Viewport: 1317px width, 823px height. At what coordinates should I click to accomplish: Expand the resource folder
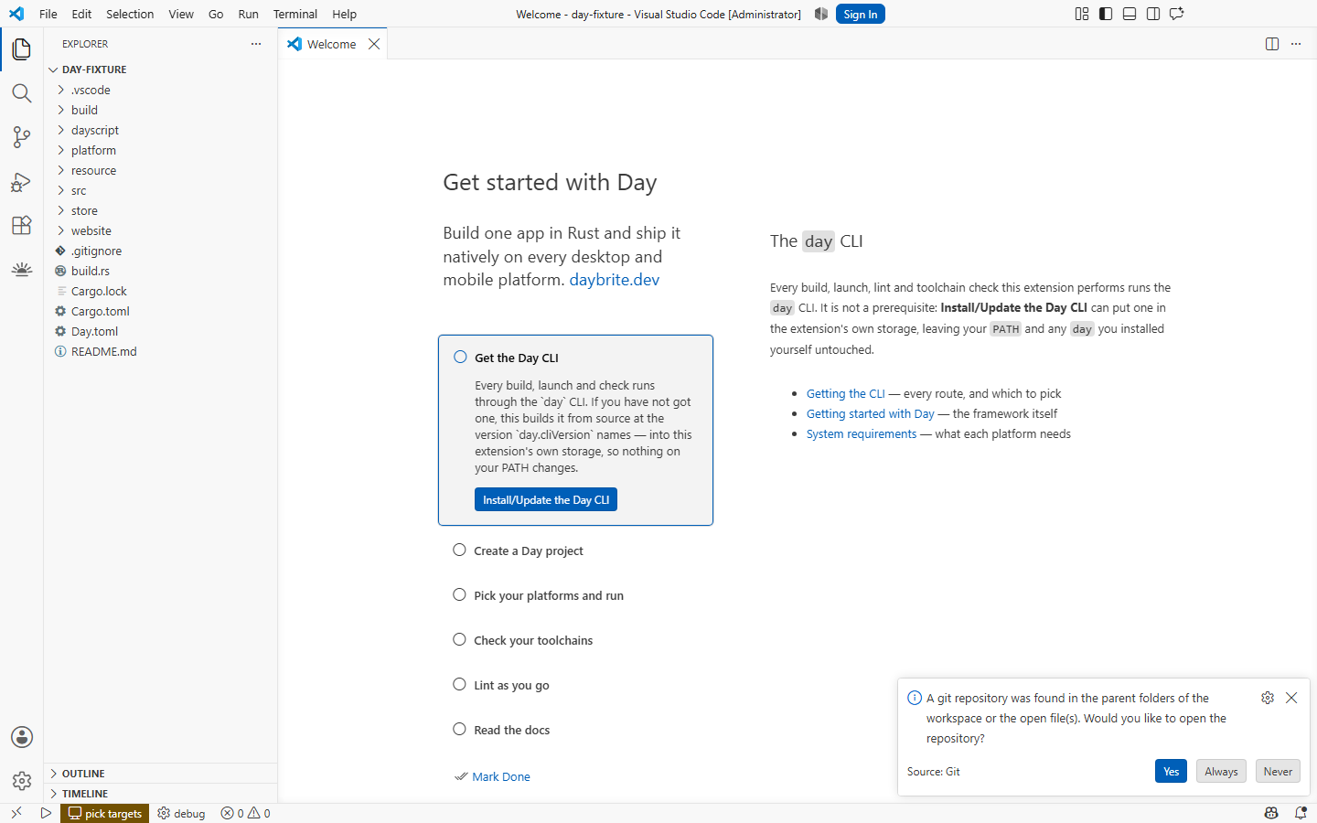[x=160, y=170]
